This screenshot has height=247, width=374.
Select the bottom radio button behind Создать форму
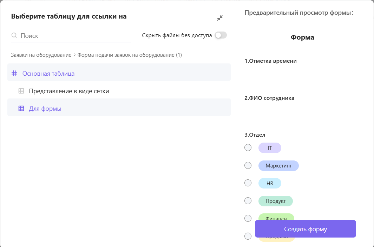click(x=248, y=236)
